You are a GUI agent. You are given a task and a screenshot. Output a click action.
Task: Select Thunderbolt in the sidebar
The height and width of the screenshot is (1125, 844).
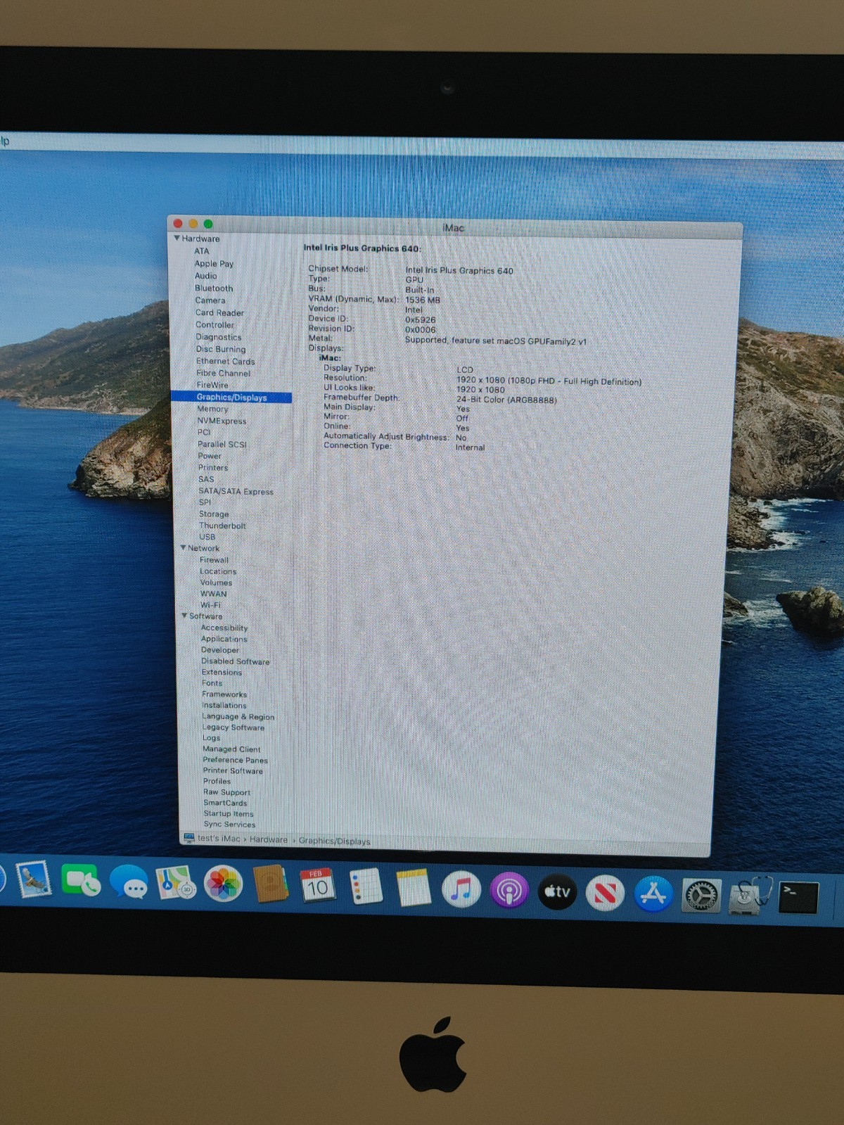pyautogui.click(x=222, y=526)
